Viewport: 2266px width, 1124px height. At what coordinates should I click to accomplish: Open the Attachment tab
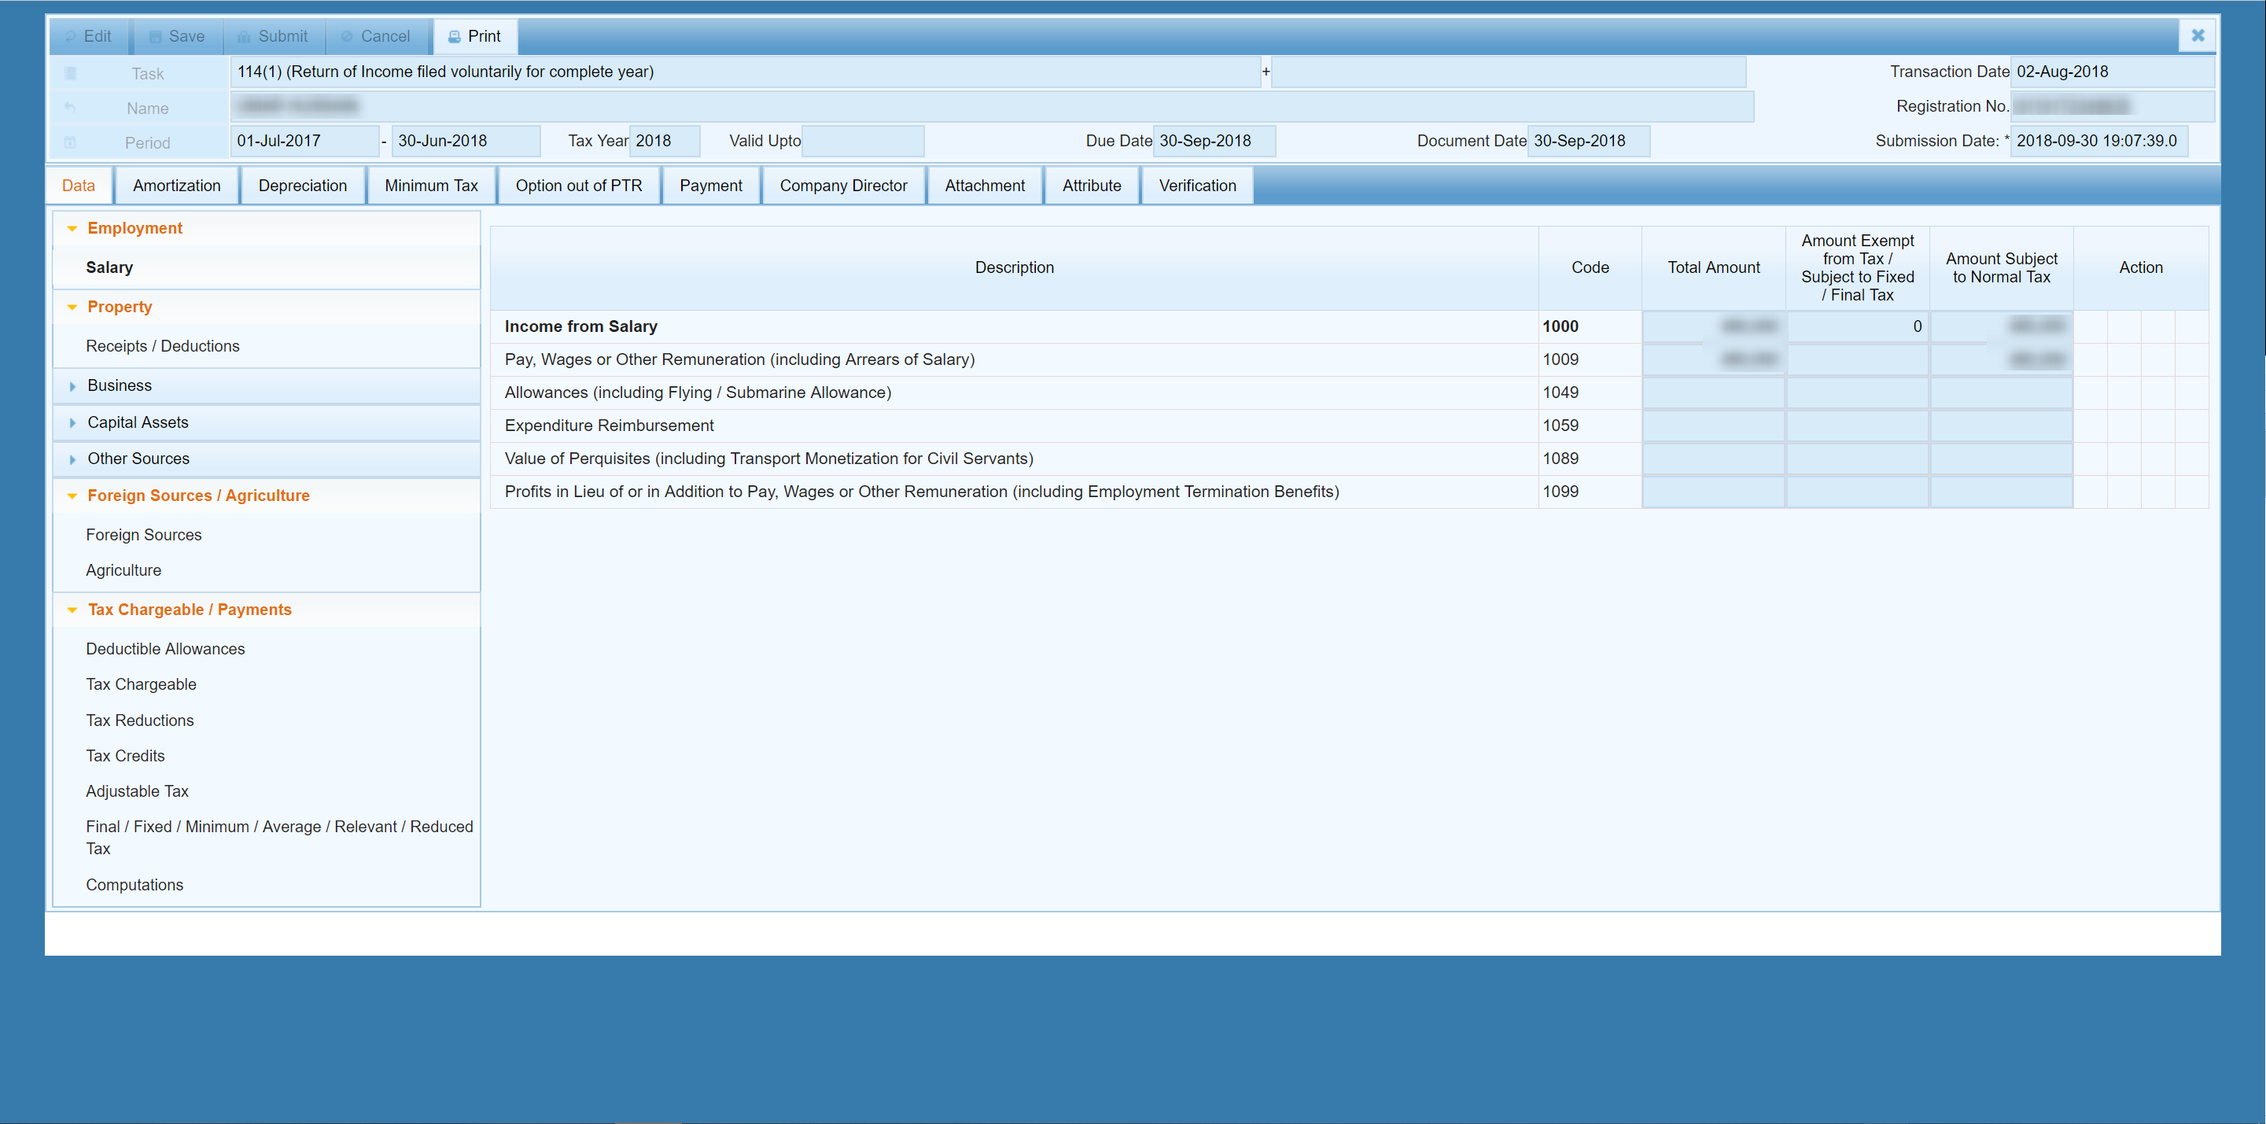[986, 186]
